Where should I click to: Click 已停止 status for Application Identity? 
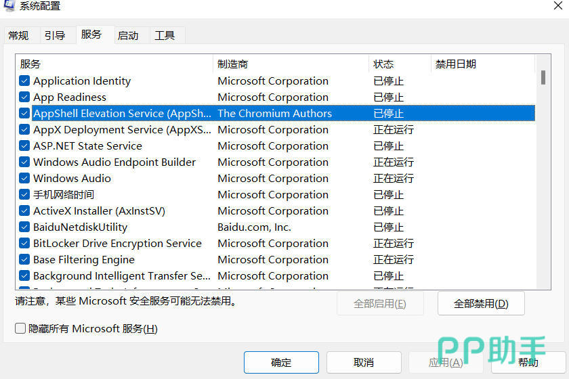tap(389, 81)
